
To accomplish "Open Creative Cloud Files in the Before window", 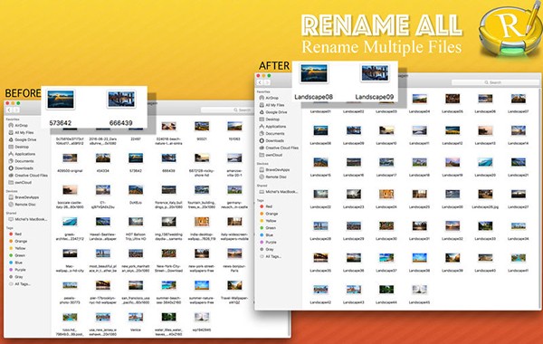I will click(28, 176).
